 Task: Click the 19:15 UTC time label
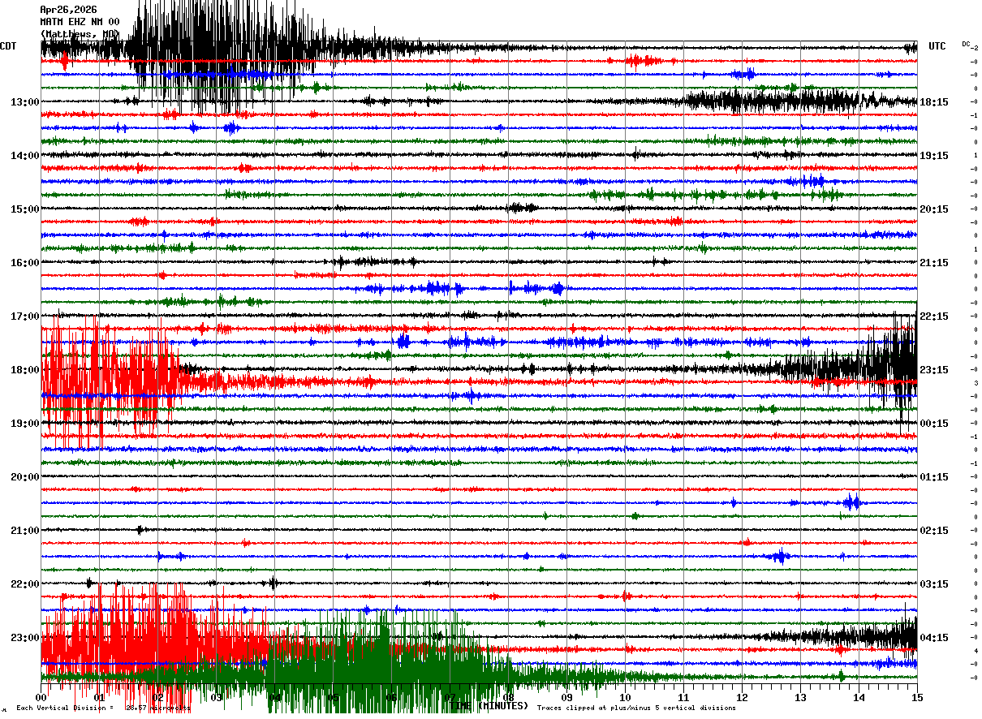pyautogui.click(x=936, y=156)
